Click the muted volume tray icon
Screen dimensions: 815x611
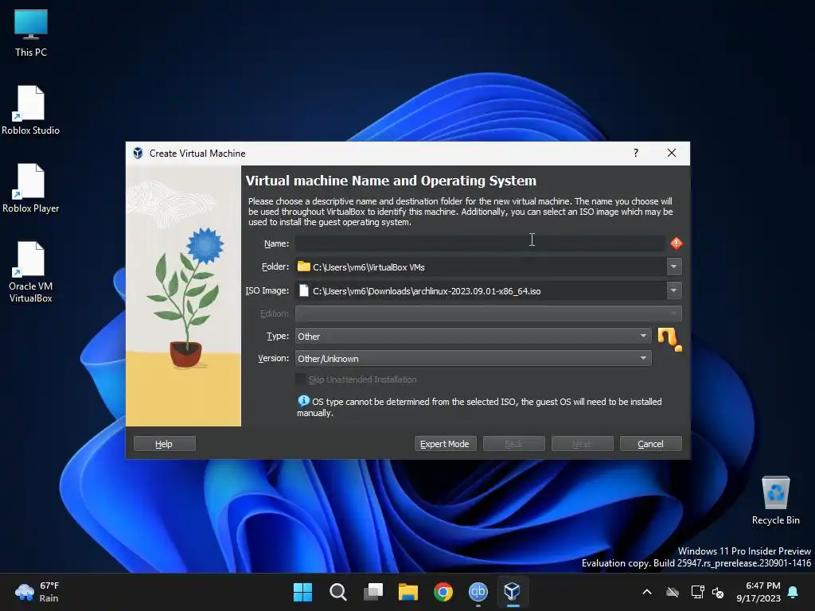coord(718,592)
